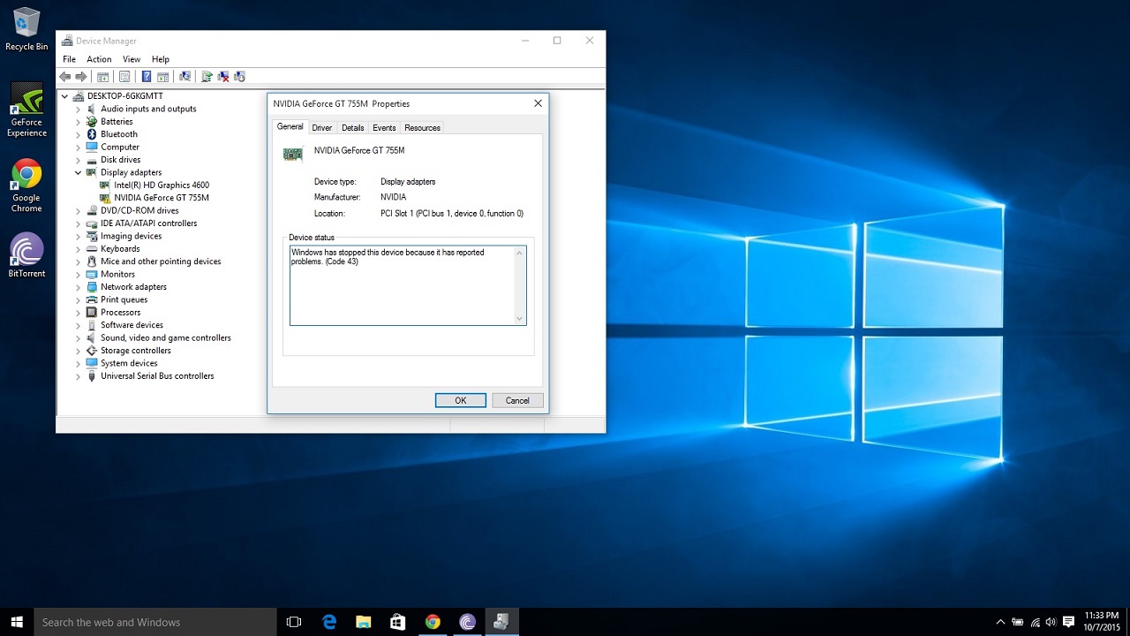Switch to the Driver tab
Viewport: 1130px width, 636px height.
pos(321,128)
